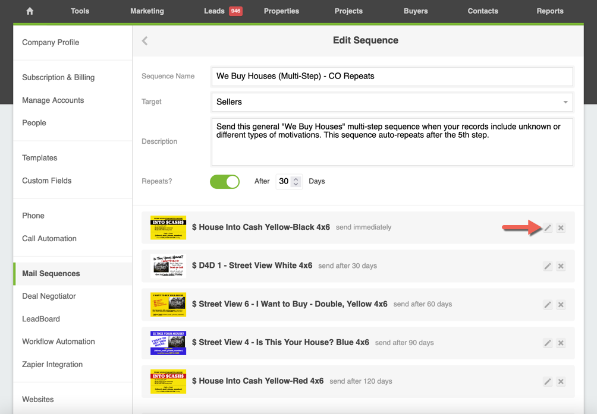Edit the Street View 6 Yellow step
This screenshot has width=597, height=414.
(x=548, y=305)
